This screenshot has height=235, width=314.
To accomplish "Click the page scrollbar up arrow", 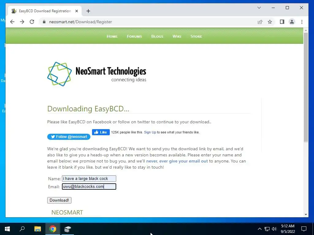I will (x=306, y=31).
